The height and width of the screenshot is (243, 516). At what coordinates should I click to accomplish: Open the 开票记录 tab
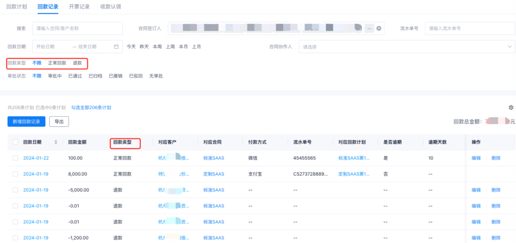click(x=79, y=7)
